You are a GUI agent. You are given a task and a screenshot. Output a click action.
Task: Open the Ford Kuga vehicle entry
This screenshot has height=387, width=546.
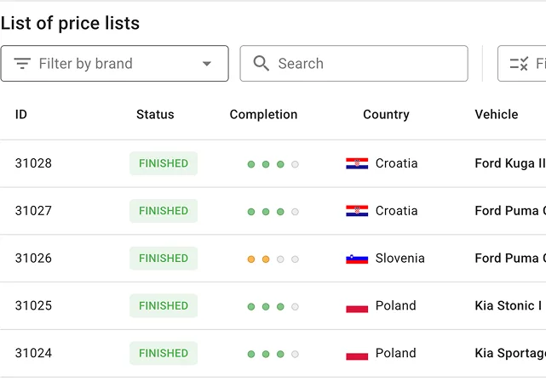tap(509, 163)
